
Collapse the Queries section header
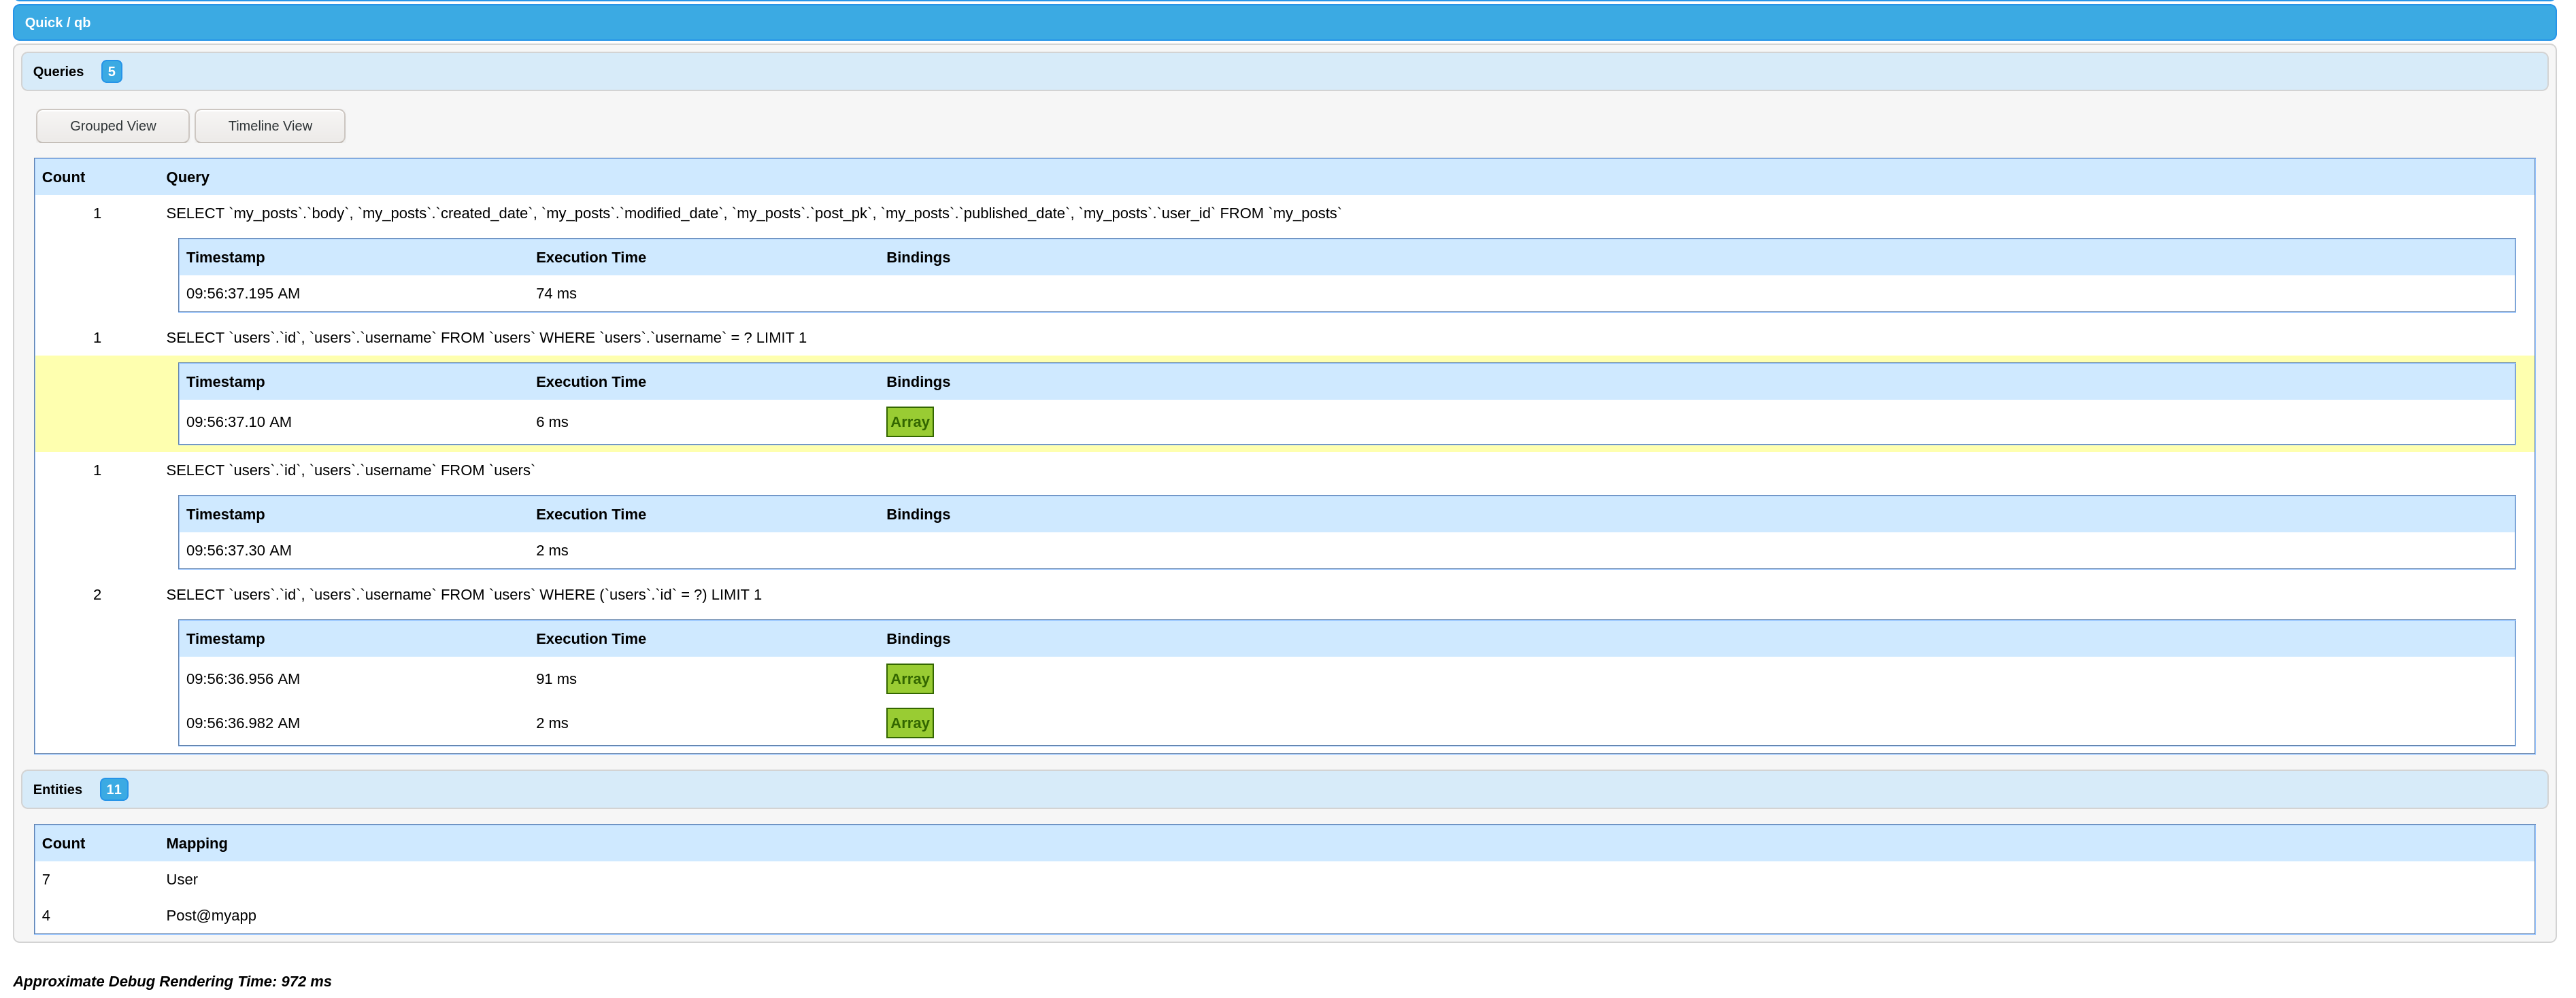pyautogui.click(x=58, y=71)
